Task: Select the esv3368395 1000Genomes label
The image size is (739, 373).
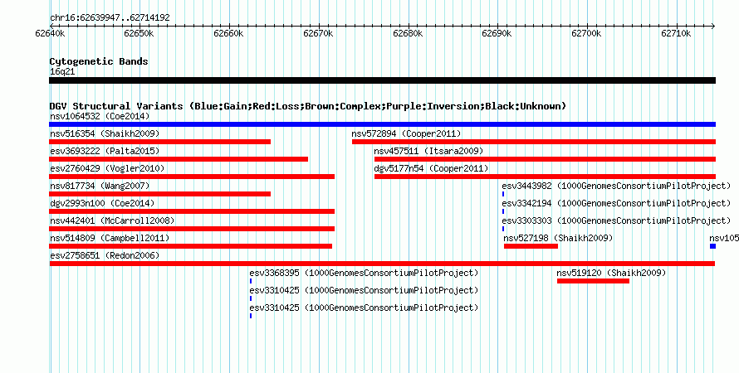Action: [x=364, y=273]
